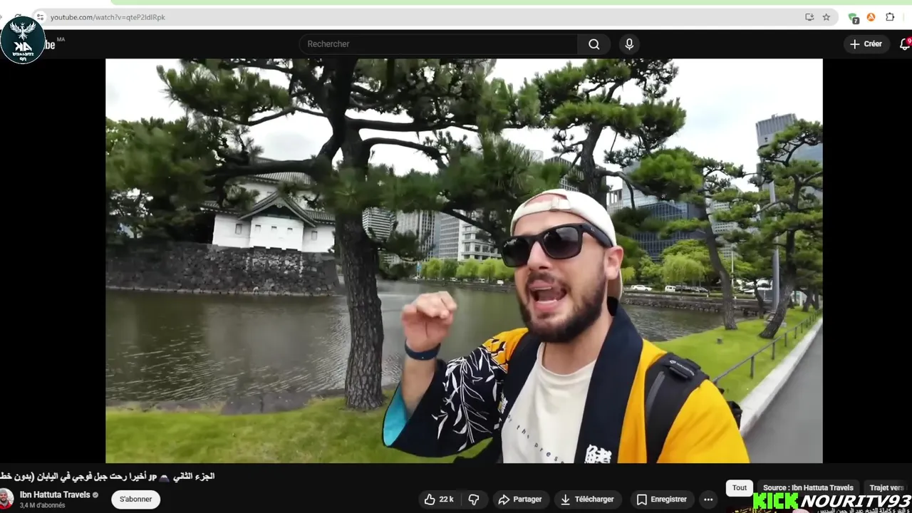
Task: Open YouTube notifications bell
Action: [905, 44]
